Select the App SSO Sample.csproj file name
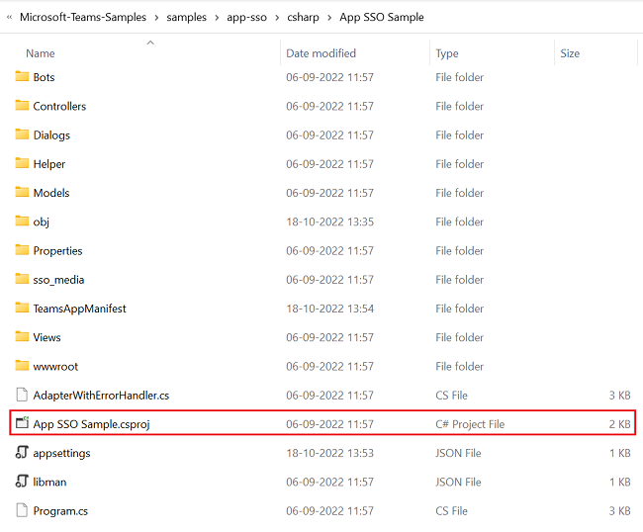The width and height of the screenshot is (643, 532). (91, 424)
